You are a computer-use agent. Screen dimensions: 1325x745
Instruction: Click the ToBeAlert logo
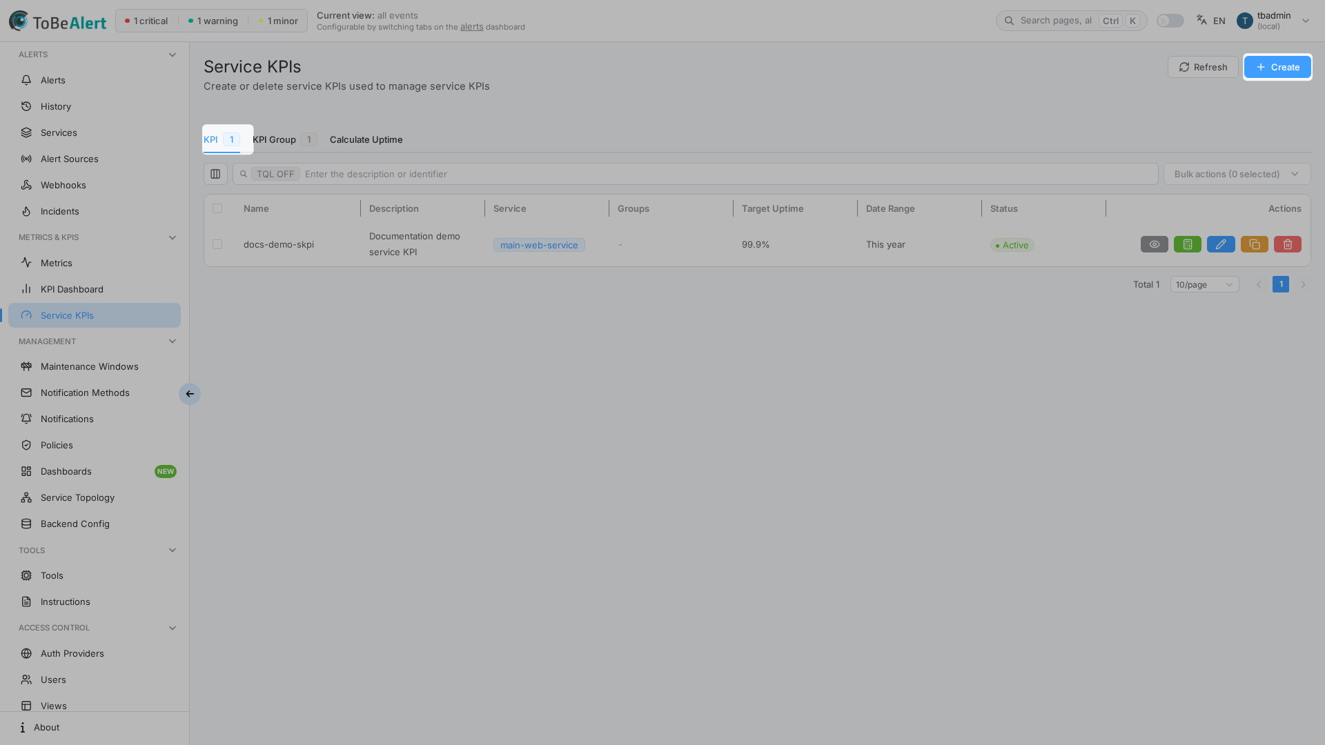[58, 21]
